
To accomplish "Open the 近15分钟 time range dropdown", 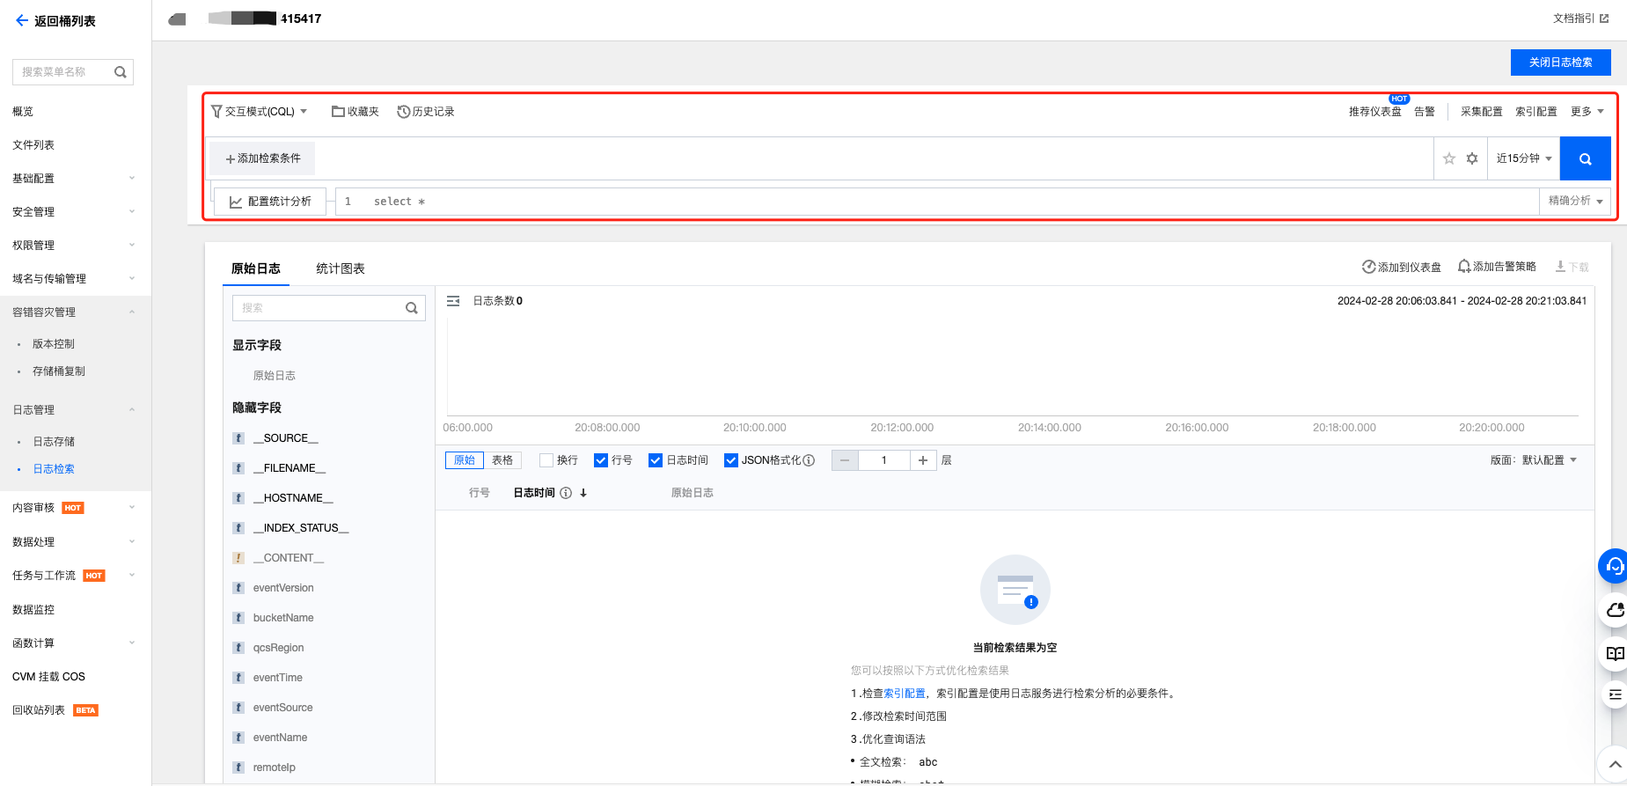I will point(1523,159).
